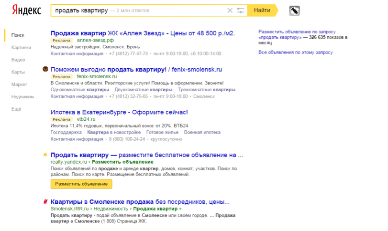The width and height of the screenshot is (388, 231).
Task: Open the Недвижимость tab
Action: 25,97
